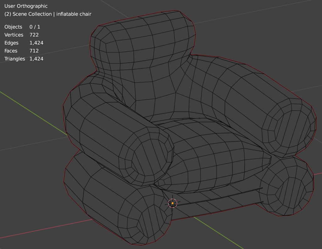
Task: Click the "1,424" value in the Edges row
Action: pos(36,43)
